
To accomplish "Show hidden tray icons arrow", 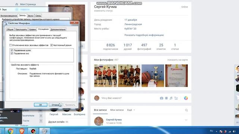I will 217,131.
